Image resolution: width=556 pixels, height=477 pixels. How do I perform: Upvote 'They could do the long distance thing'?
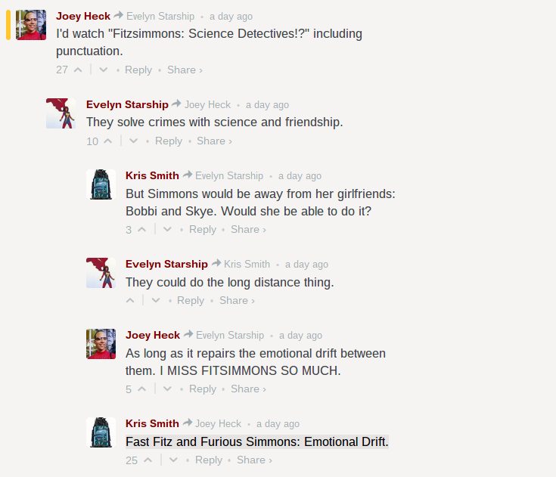131,300
